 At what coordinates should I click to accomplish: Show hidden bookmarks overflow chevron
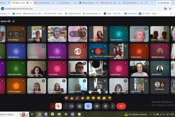pos(171,13)
